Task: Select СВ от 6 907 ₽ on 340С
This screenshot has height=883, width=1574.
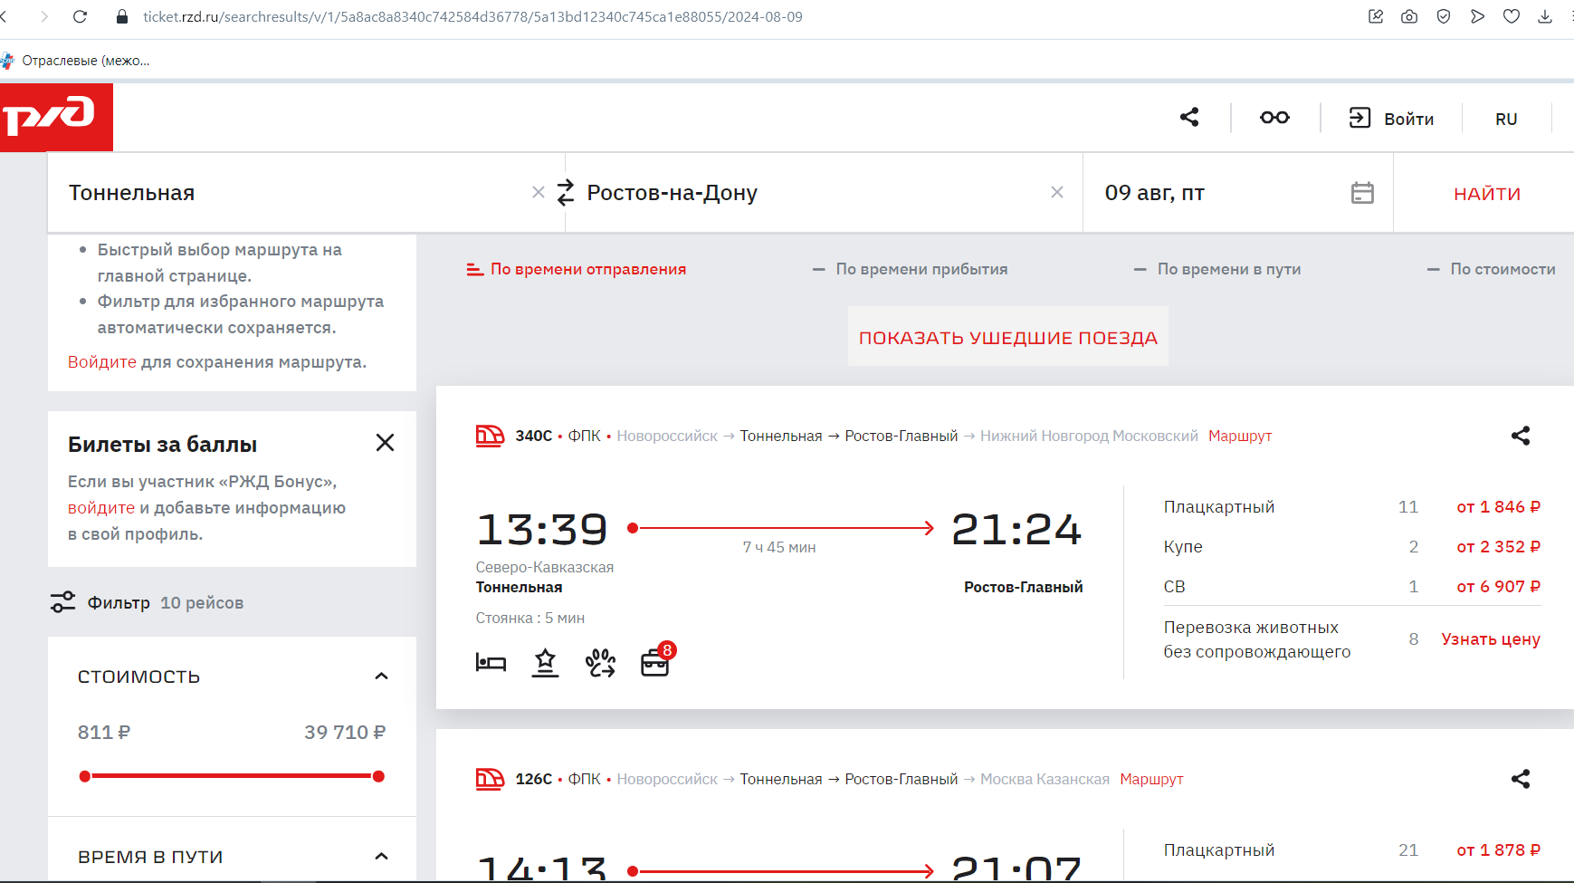Action: tap(1352, 587)
